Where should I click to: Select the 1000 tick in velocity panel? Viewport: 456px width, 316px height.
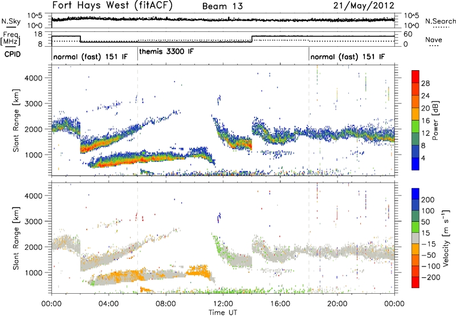(x=33, y=273)
